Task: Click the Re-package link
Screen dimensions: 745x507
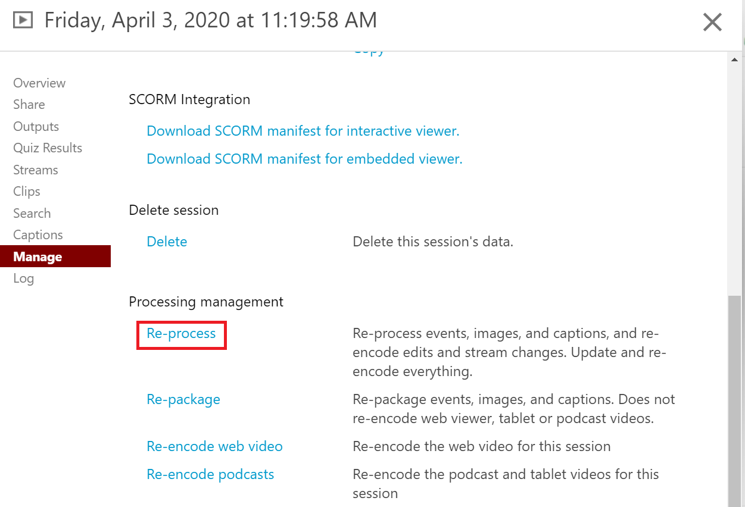Action: point(183,399)
